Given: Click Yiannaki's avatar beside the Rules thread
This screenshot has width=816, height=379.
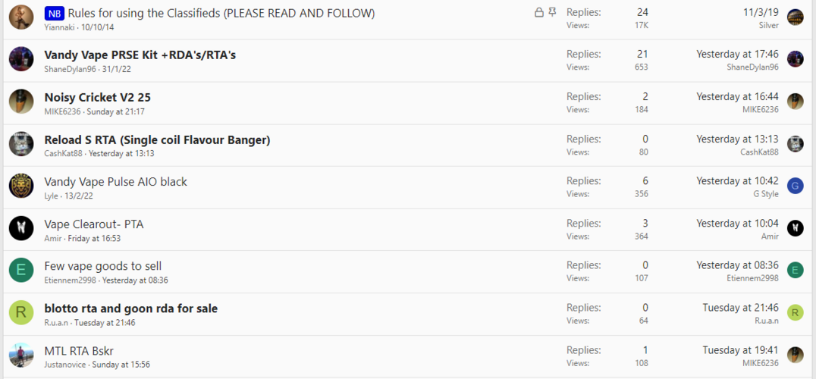Looking at the screenshot, I should pyautogui.click(x=21, y=17).
